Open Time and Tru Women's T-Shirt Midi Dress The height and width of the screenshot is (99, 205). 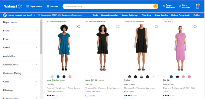pyautogui.click(x=179, y=90)
